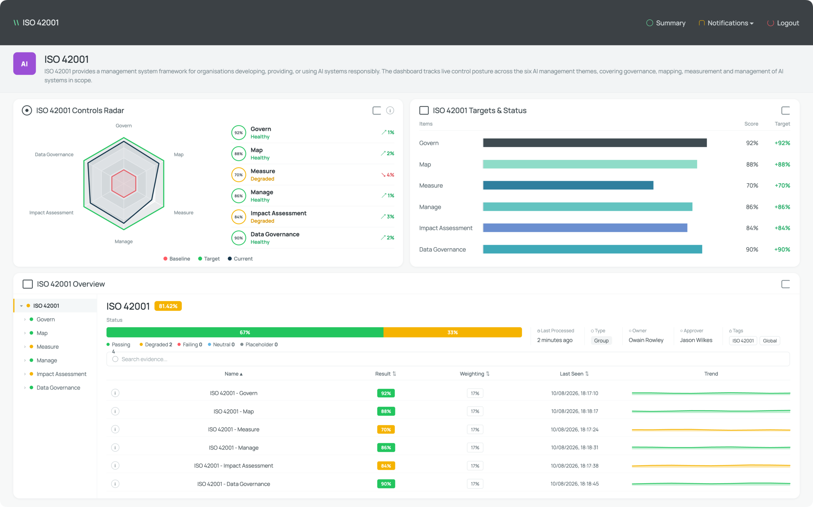Click the Global tag chip
This screenshot has width=813, height=507.
770,341
